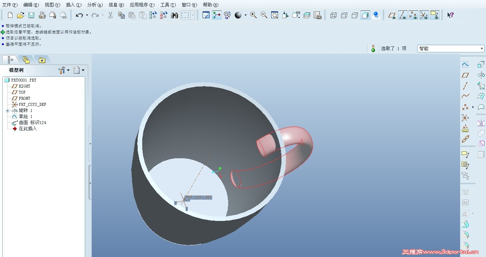Toggle spin center display
This screenshot has width=486, height=257.
pos(217,15)
